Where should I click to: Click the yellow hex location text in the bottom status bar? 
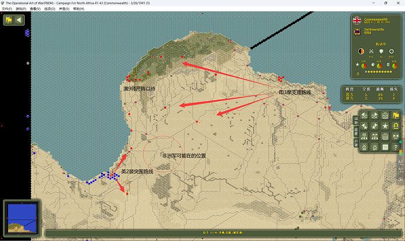(223, 233)
